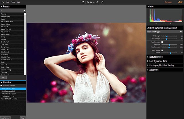The image size is (184, 119).
Task: Click the TM Strength slider handle
Action: (167, 36)
